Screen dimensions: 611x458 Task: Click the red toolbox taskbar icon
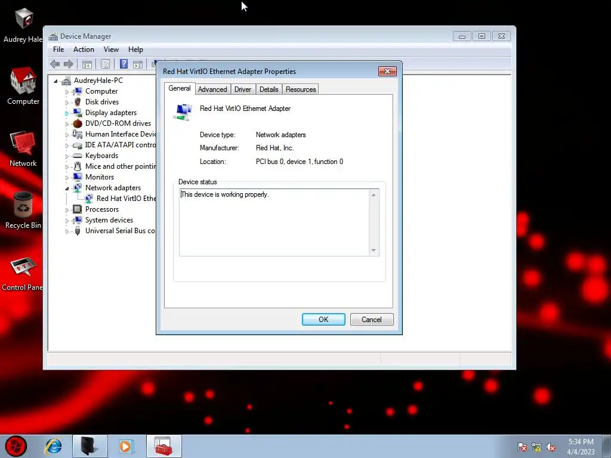pyautogui.click(x=163, y=446)
